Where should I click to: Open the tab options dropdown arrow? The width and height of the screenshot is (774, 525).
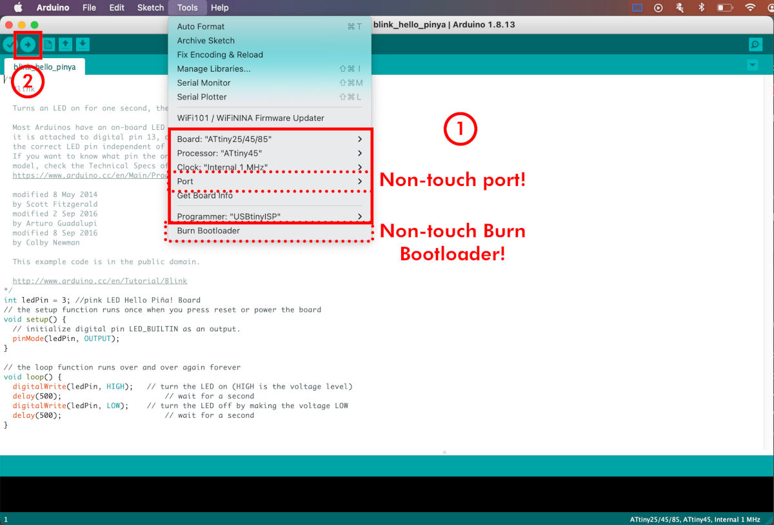click(x=752, y=65)
